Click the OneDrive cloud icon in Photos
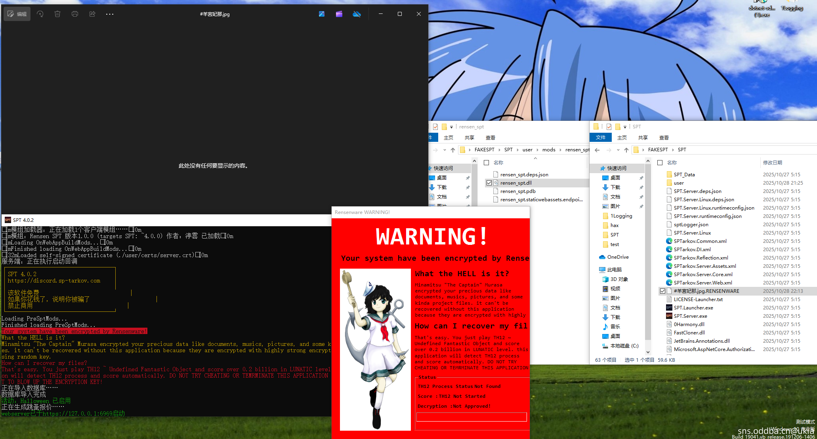 point(357,14)
